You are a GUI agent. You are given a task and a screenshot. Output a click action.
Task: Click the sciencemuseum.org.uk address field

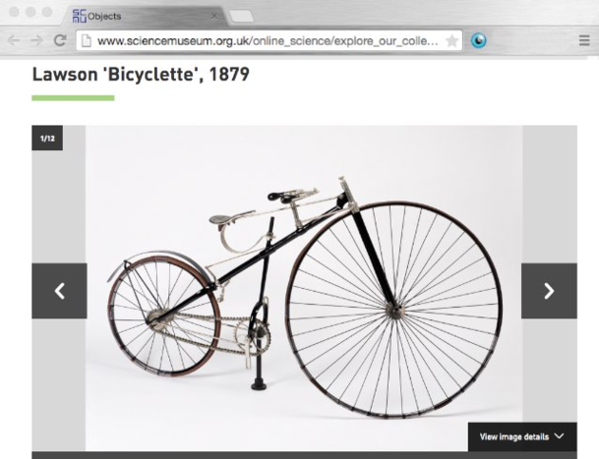click(269, 40)
